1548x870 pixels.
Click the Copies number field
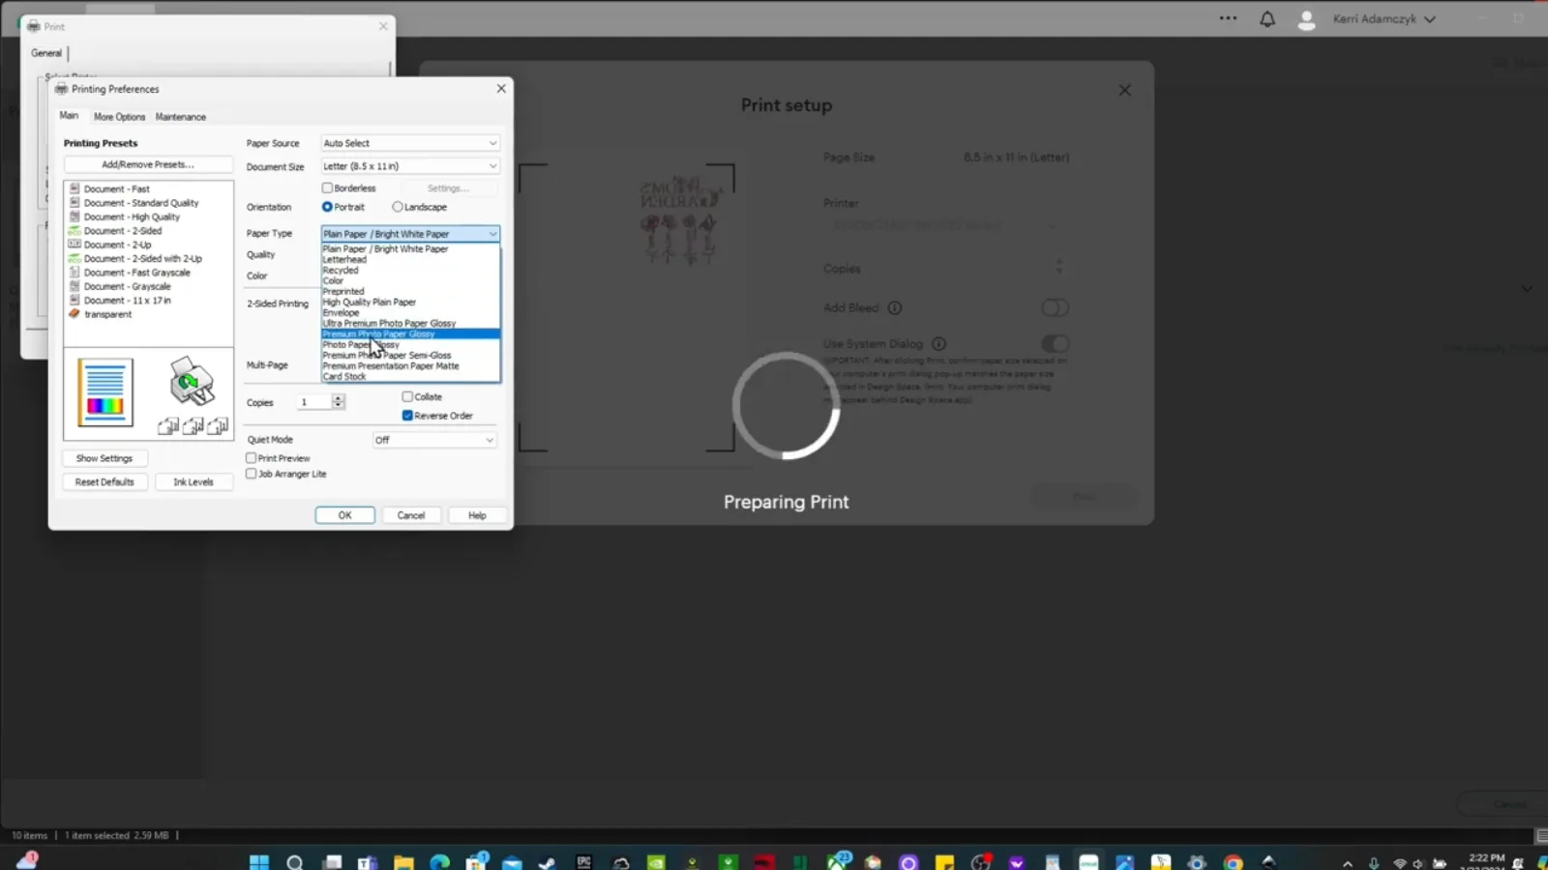(x=314, y=402)
